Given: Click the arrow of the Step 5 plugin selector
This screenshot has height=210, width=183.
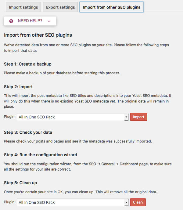Looking at the screenshot, I should tap(126, 202).
